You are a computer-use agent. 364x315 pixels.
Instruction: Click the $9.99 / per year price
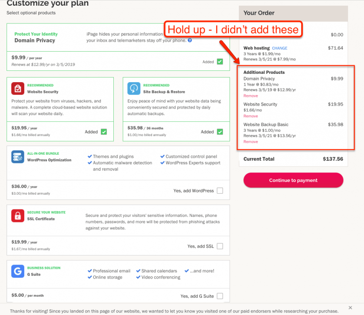pos(26,57)
